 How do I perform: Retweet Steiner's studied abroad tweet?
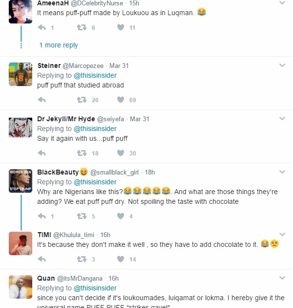(x=82, y=100)
